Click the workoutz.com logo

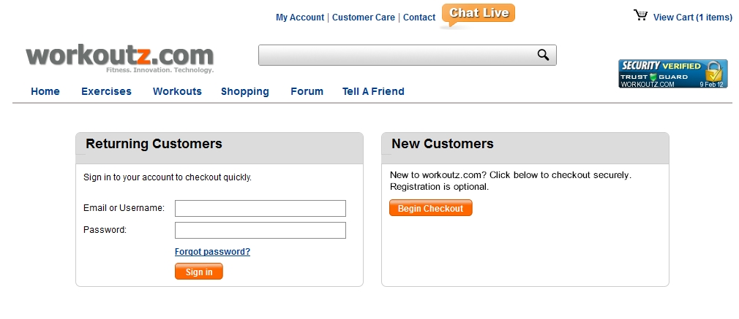[120, 58]
